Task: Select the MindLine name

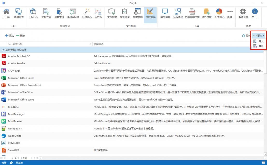Action: pyautogui.click(x=13, y=107)
